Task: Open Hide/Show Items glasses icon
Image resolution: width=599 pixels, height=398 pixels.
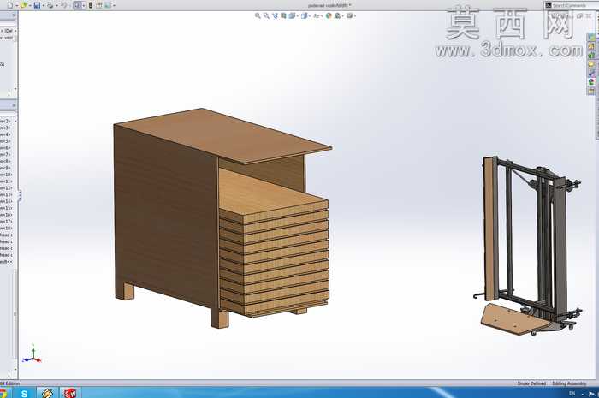Action: tap(317, 16)
